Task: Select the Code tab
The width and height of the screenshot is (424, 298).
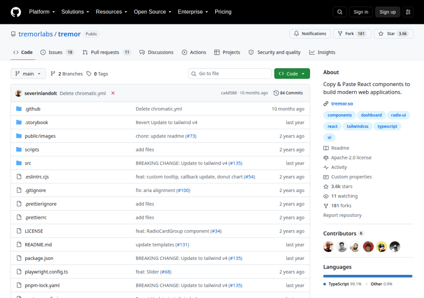Action: (23, 52)
